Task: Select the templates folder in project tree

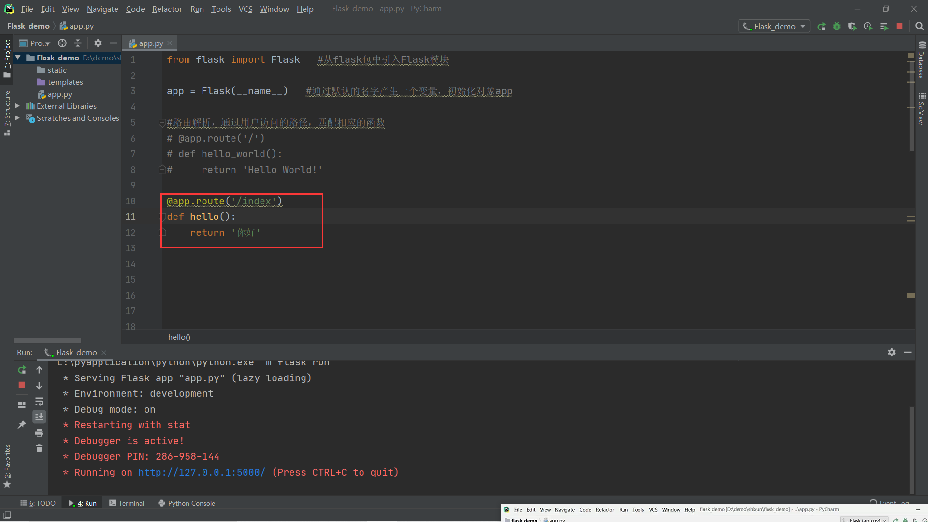Action: (65, 82)
